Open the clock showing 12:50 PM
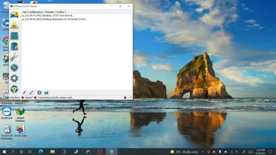Screen dimensions: 276x155 click(260, 152)
